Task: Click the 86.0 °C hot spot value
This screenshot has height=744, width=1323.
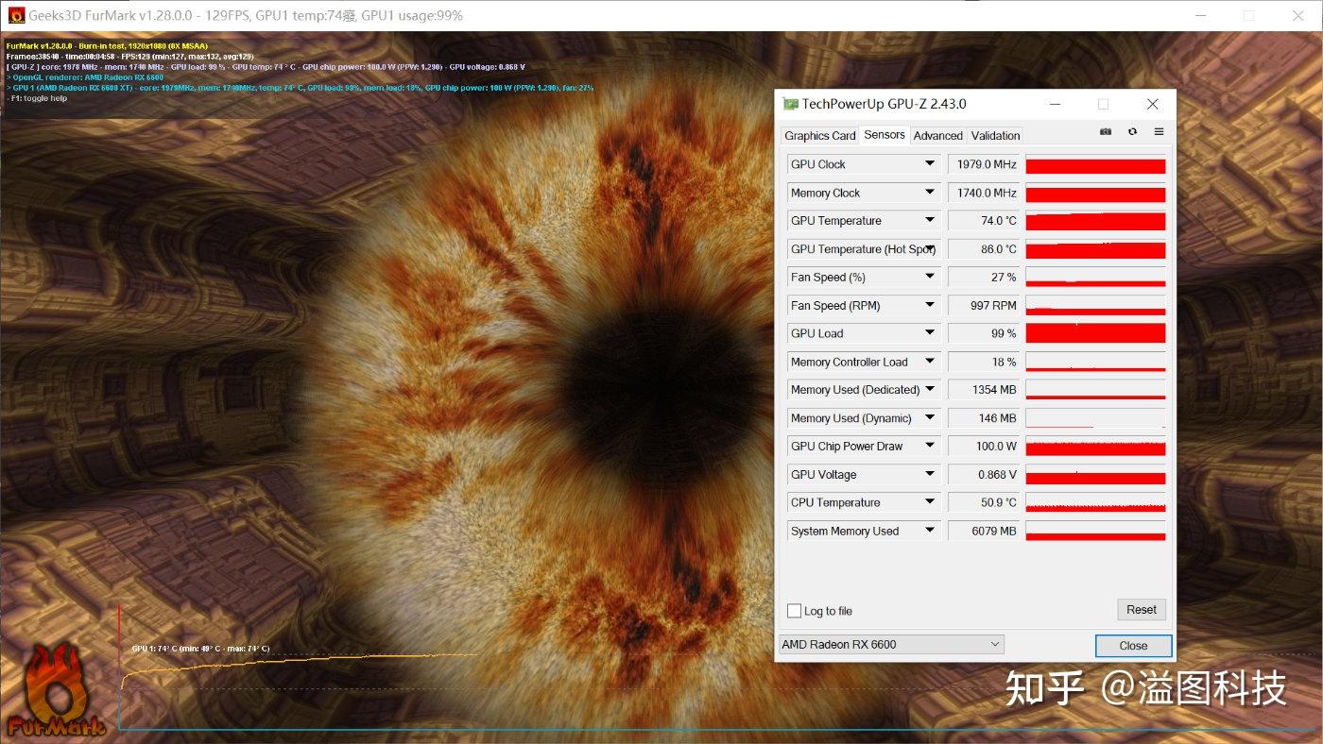Action: click(x=984, y=249)
